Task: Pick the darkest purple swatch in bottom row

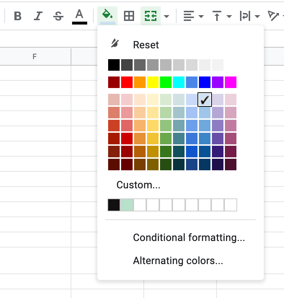Action: click(218, 165)
